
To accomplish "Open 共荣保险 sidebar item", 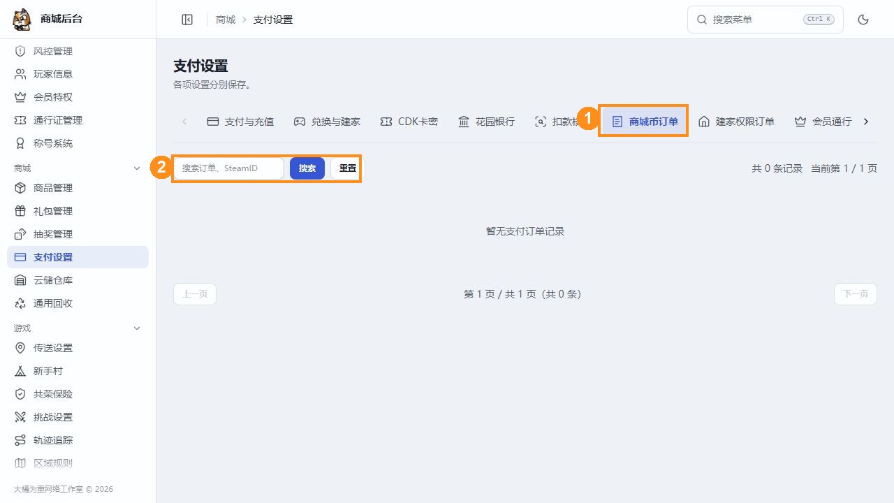I will click(78, 394).
